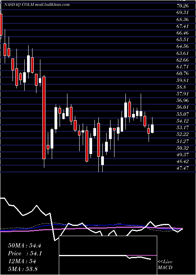Viewport: 196px width, 275px height.
Task: Click the 50.32 price axis label
Action: click(183, 148)
